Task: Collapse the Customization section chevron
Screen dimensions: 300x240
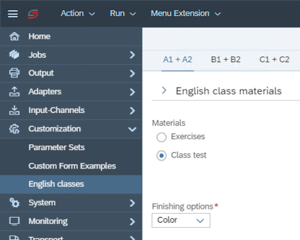Action: tap(132, 129)
